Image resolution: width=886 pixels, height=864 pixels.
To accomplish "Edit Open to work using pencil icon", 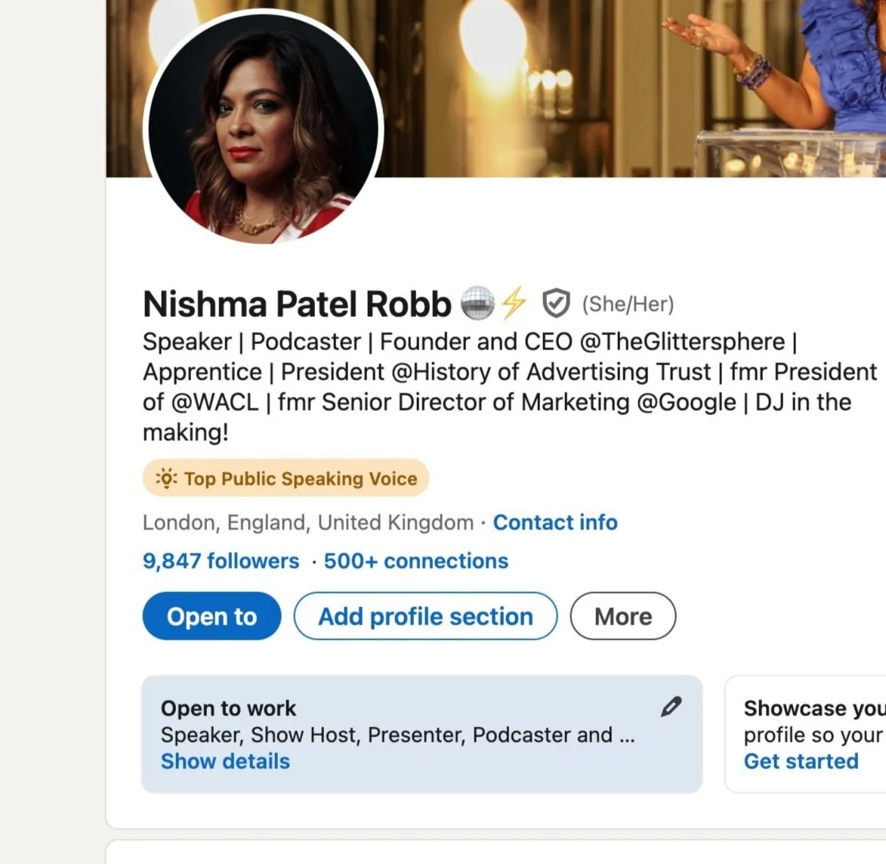I will (671, 707).
